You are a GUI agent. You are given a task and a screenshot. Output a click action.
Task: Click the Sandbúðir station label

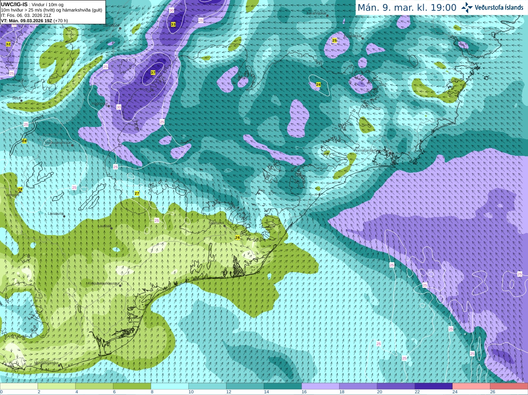pyautogui.click(x=111, y=26)
